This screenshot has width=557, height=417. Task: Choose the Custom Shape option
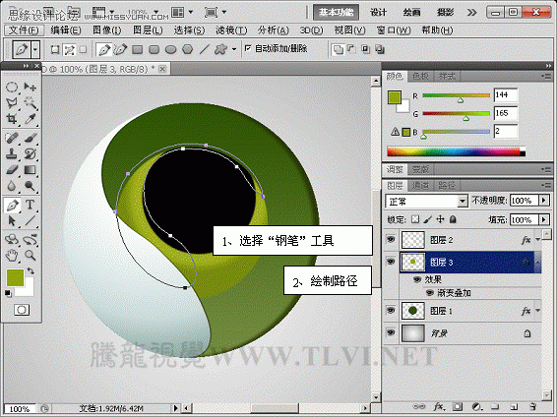point(220,49)
